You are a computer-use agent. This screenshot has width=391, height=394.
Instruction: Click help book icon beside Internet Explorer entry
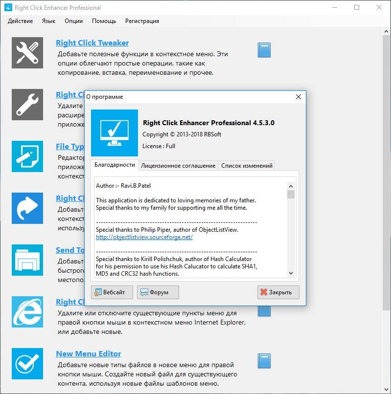264,311
